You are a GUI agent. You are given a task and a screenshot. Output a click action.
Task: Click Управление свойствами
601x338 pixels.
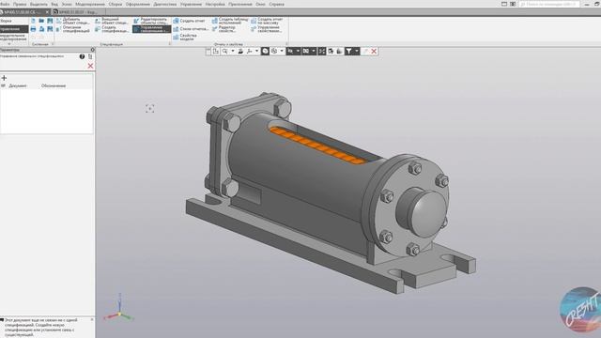pyautogui.click(x=267, y=29)
